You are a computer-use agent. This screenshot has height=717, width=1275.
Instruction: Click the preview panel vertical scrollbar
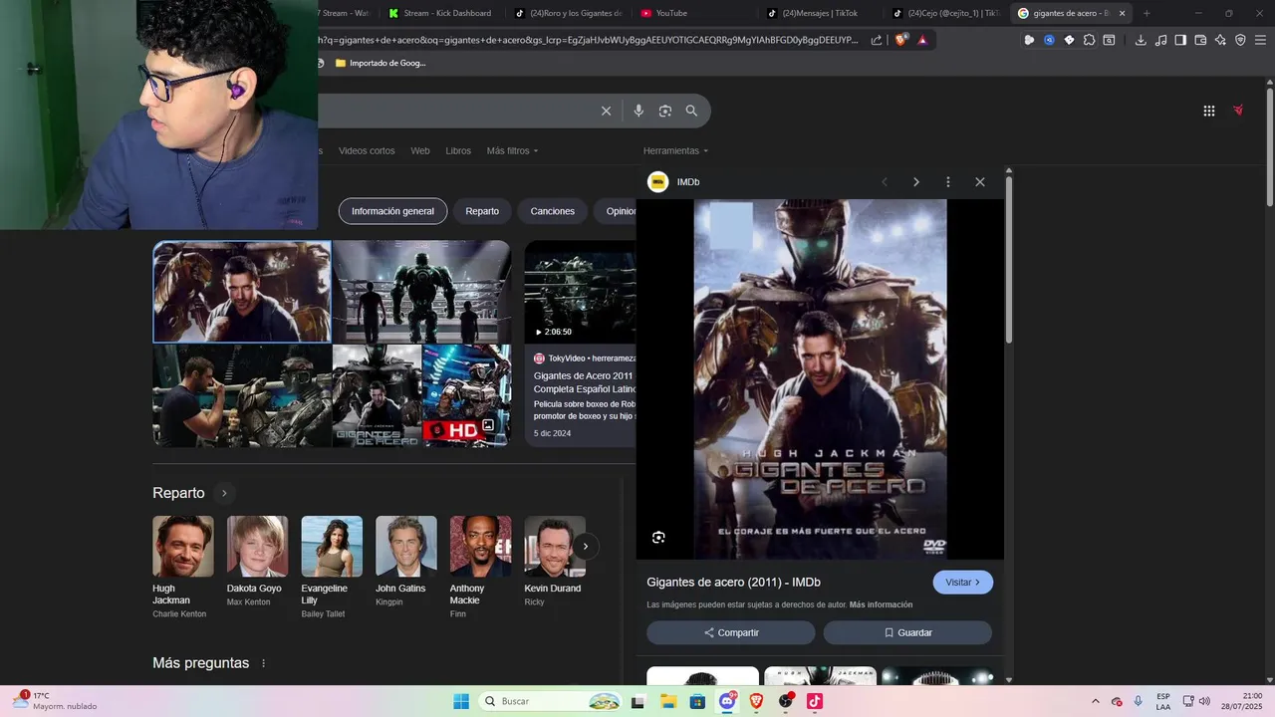[1008, 261]
